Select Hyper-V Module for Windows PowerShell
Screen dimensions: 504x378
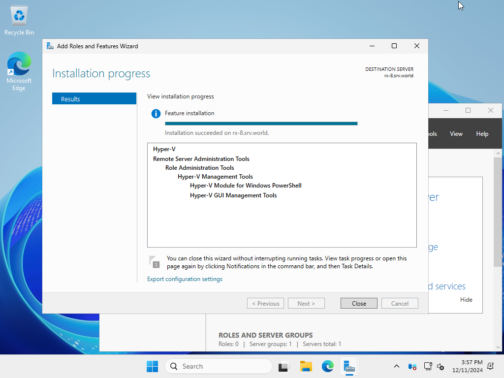246,186
